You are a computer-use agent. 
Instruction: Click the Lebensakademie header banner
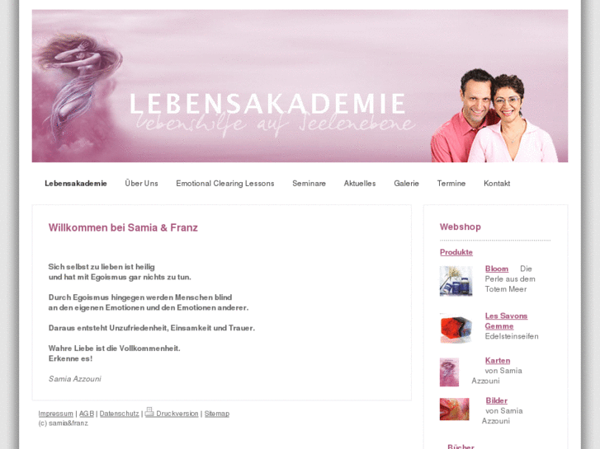click(x=300, y=86)
